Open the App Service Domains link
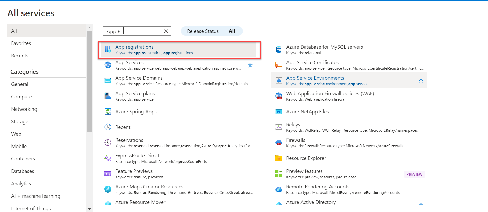 point(139,78)
